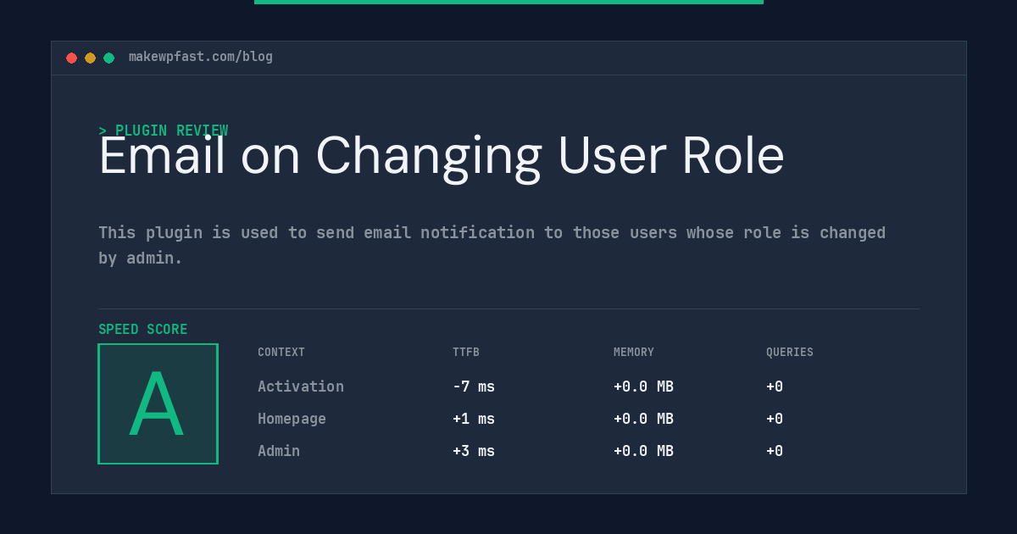Image resolution: width=1017 pixels, height=534 pixels.
Task: Click the green window dot
Action: tap(108, 58)
